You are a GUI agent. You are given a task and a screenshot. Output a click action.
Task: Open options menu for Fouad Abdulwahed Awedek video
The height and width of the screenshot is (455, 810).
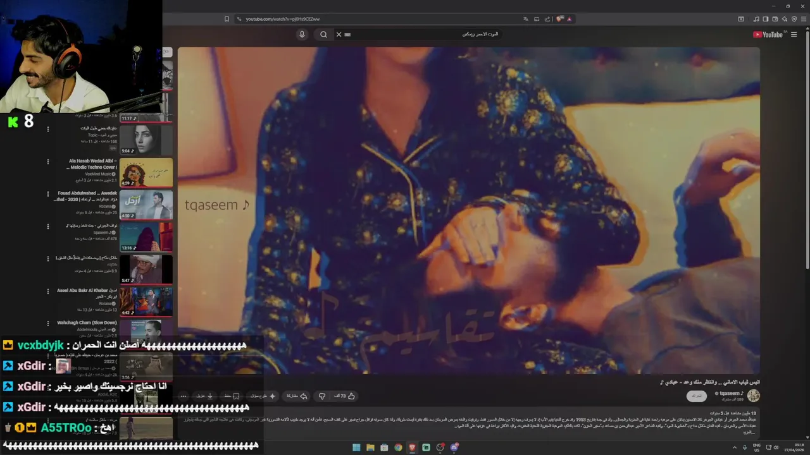point(47,195)
